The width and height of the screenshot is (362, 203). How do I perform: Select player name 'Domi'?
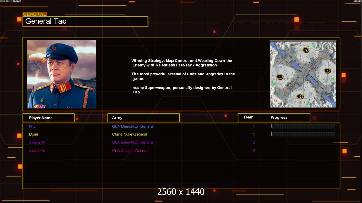click(33, 134)
